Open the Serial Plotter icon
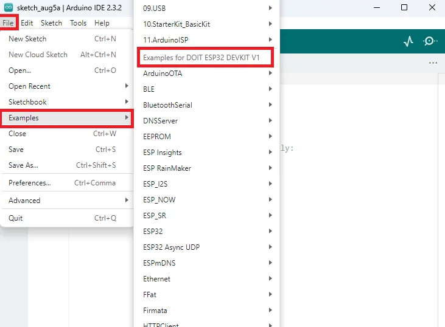Viewport: 445px width, 327px height. pos(408,41)
